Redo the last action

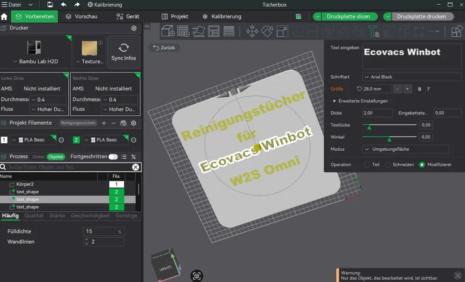tap(77, 5)
